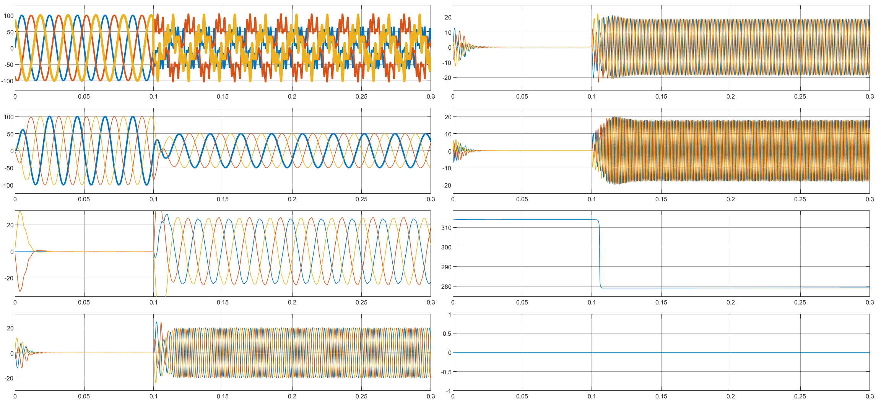Click the "-0.5" y-axis label in bottom-right plot

click(446, 372)
